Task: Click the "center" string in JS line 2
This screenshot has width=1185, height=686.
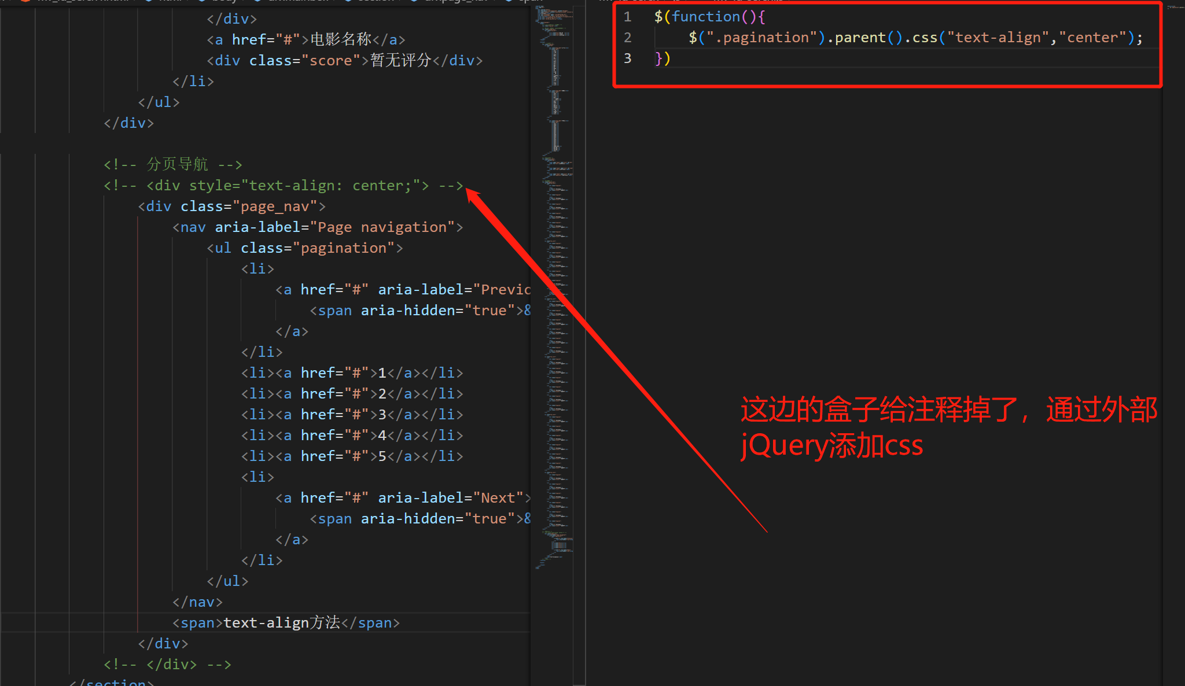Action: coord(1092,37)
